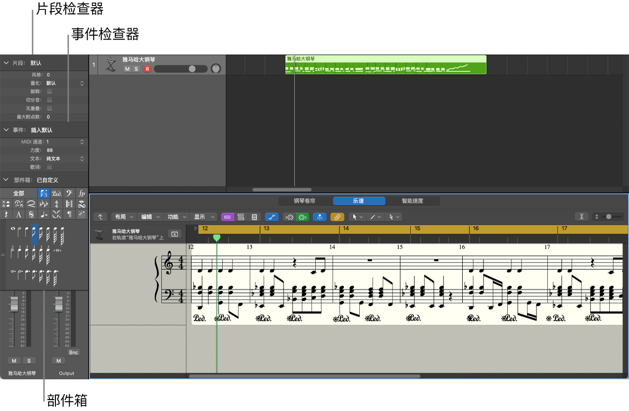
Task: Select the text (A) group icon
Action: tap(19, 214)
